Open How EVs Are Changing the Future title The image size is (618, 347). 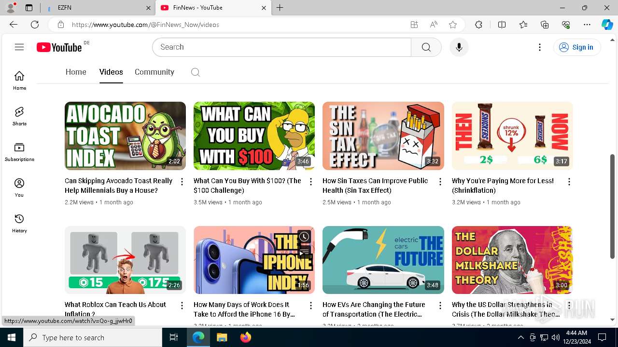pyautogui.click(x=374, y=309)
